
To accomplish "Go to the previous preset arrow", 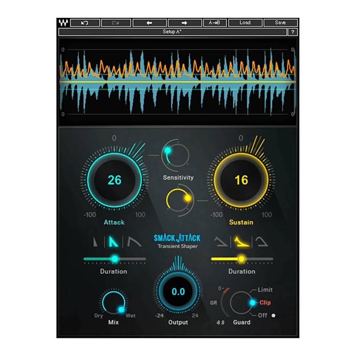I will click(150, 23).
